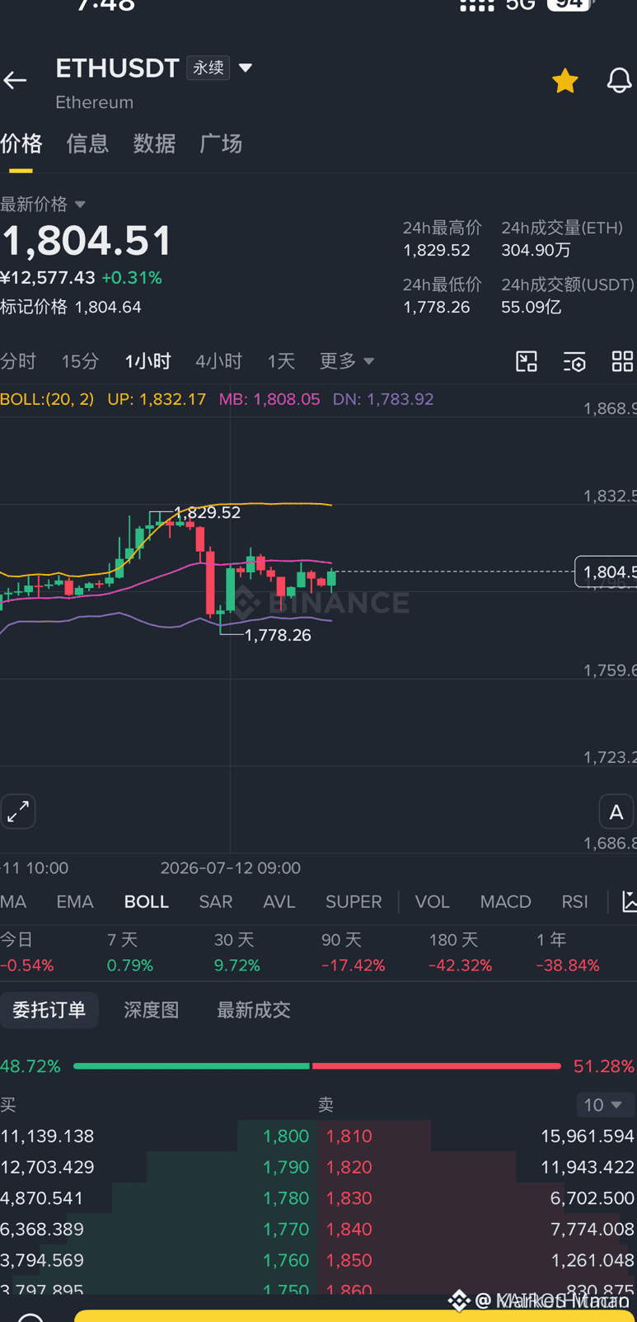Screen dimensions: 637x1322
Task: Select the SAR indicator
Action: [216, 902]
